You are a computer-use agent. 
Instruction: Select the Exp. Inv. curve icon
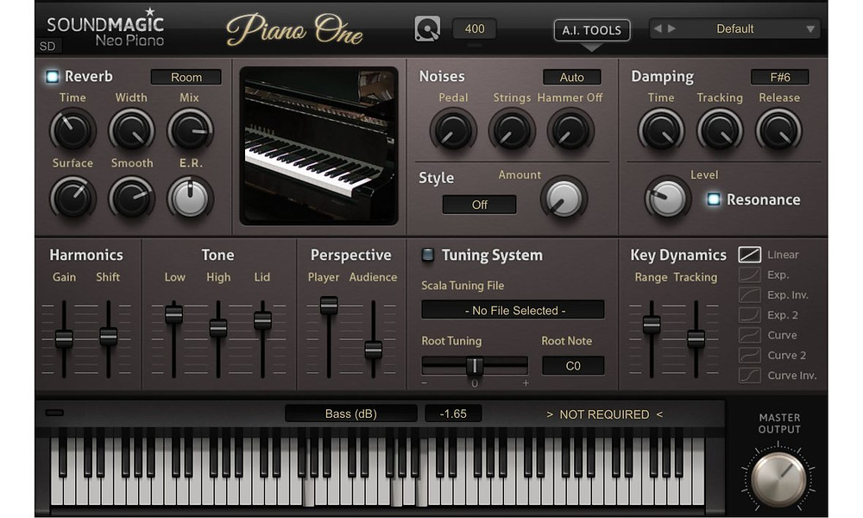[x=750, y=294]
